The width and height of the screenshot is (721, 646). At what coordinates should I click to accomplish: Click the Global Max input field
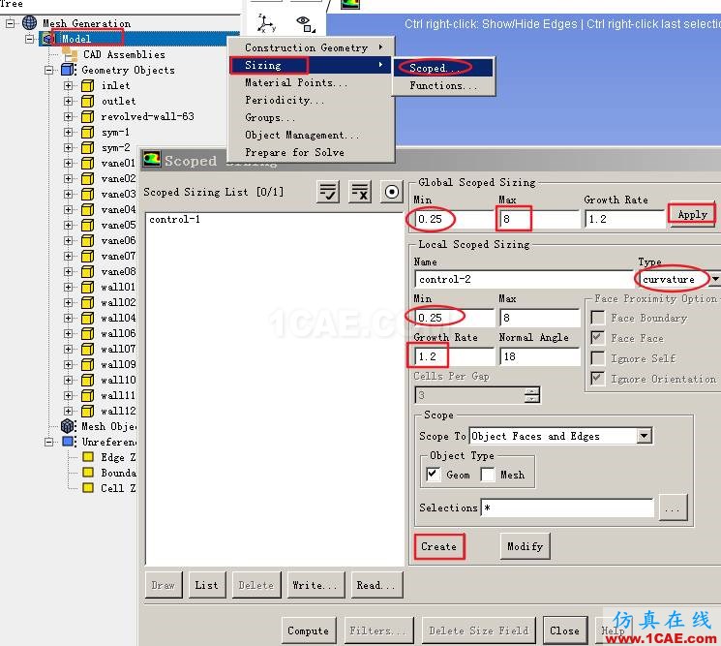point(540,219)
